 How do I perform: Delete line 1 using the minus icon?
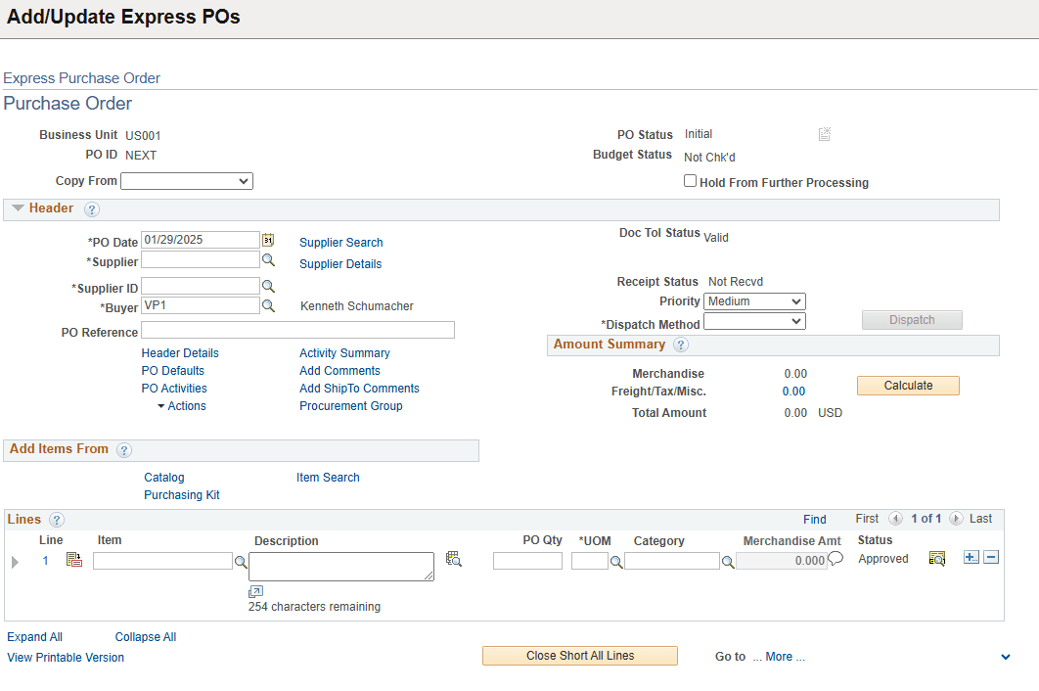991,556
